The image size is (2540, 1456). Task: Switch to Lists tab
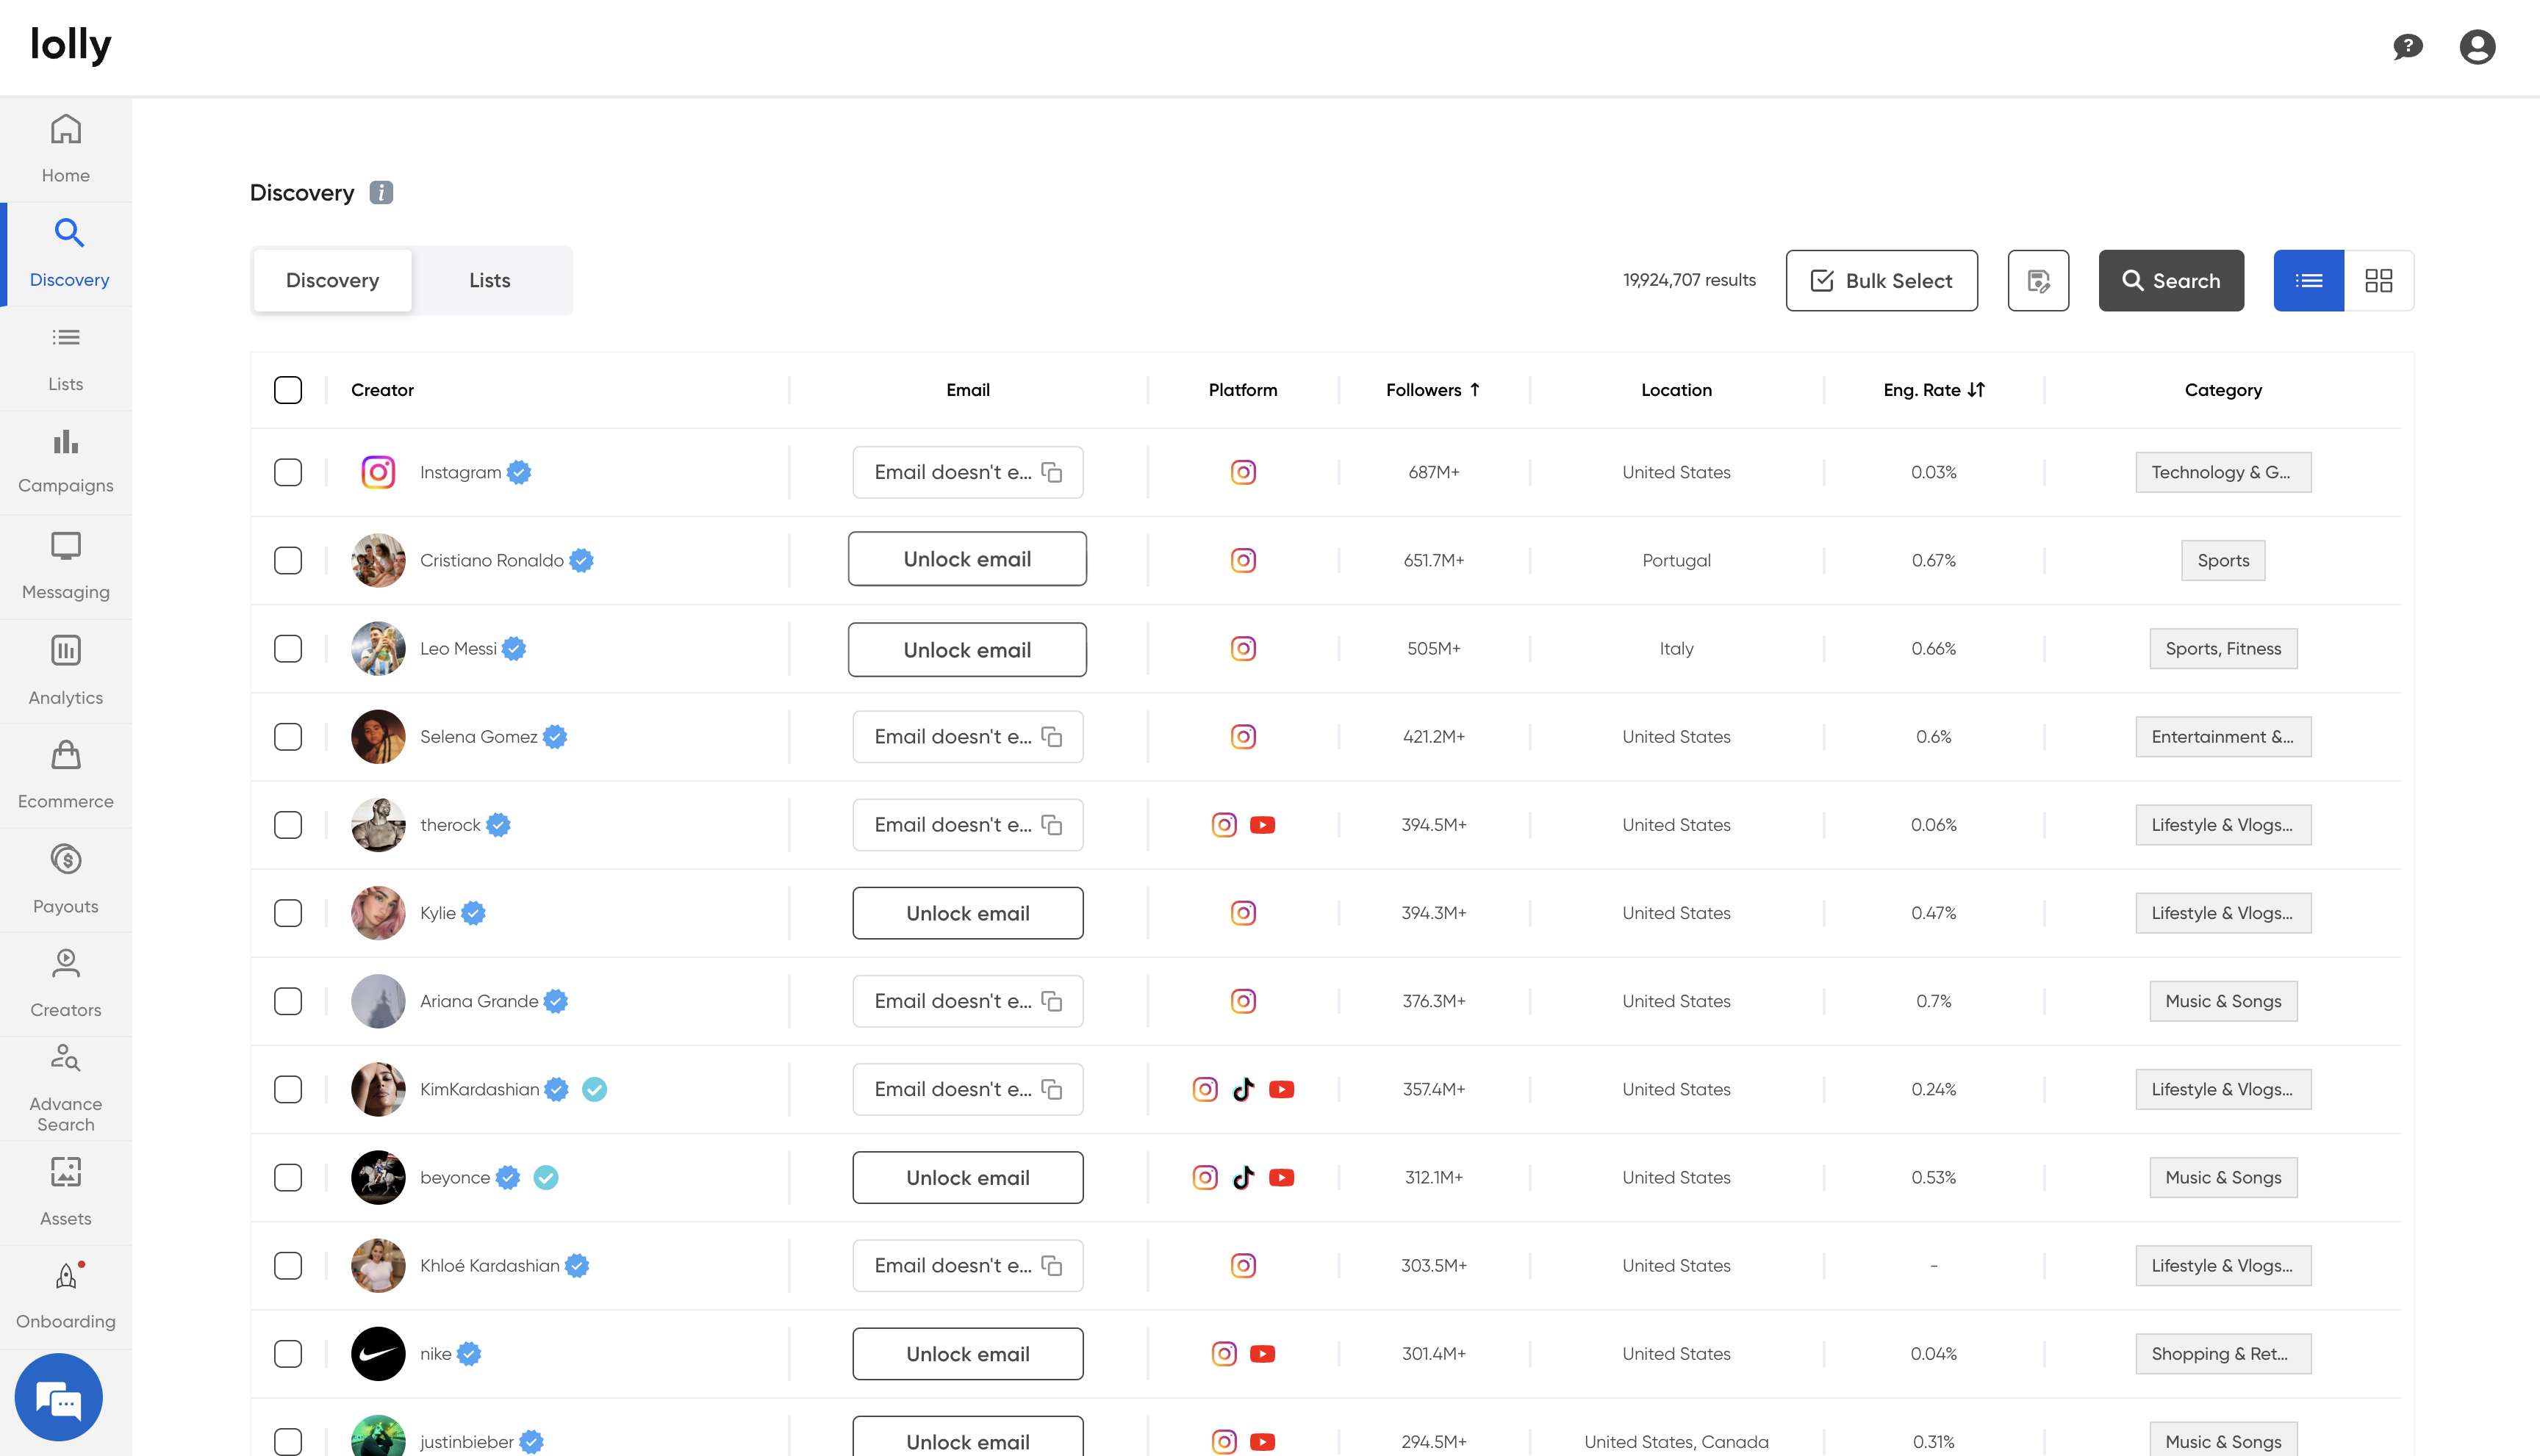[x=489, y=281]
